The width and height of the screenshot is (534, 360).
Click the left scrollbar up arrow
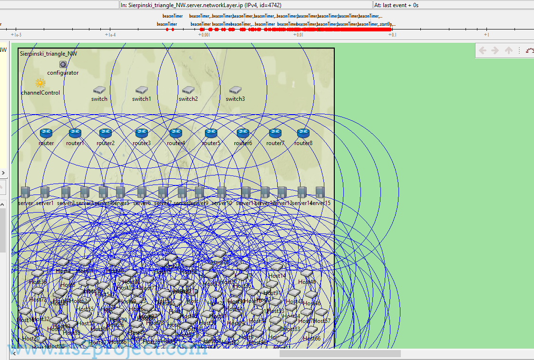click(x=2, y=204)
